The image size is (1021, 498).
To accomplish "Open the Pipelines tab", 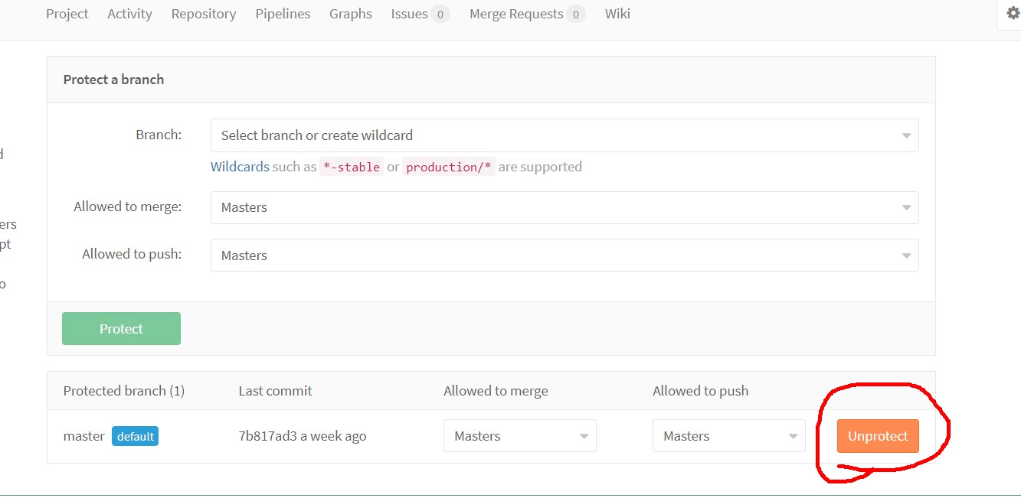I will point(283,14).
